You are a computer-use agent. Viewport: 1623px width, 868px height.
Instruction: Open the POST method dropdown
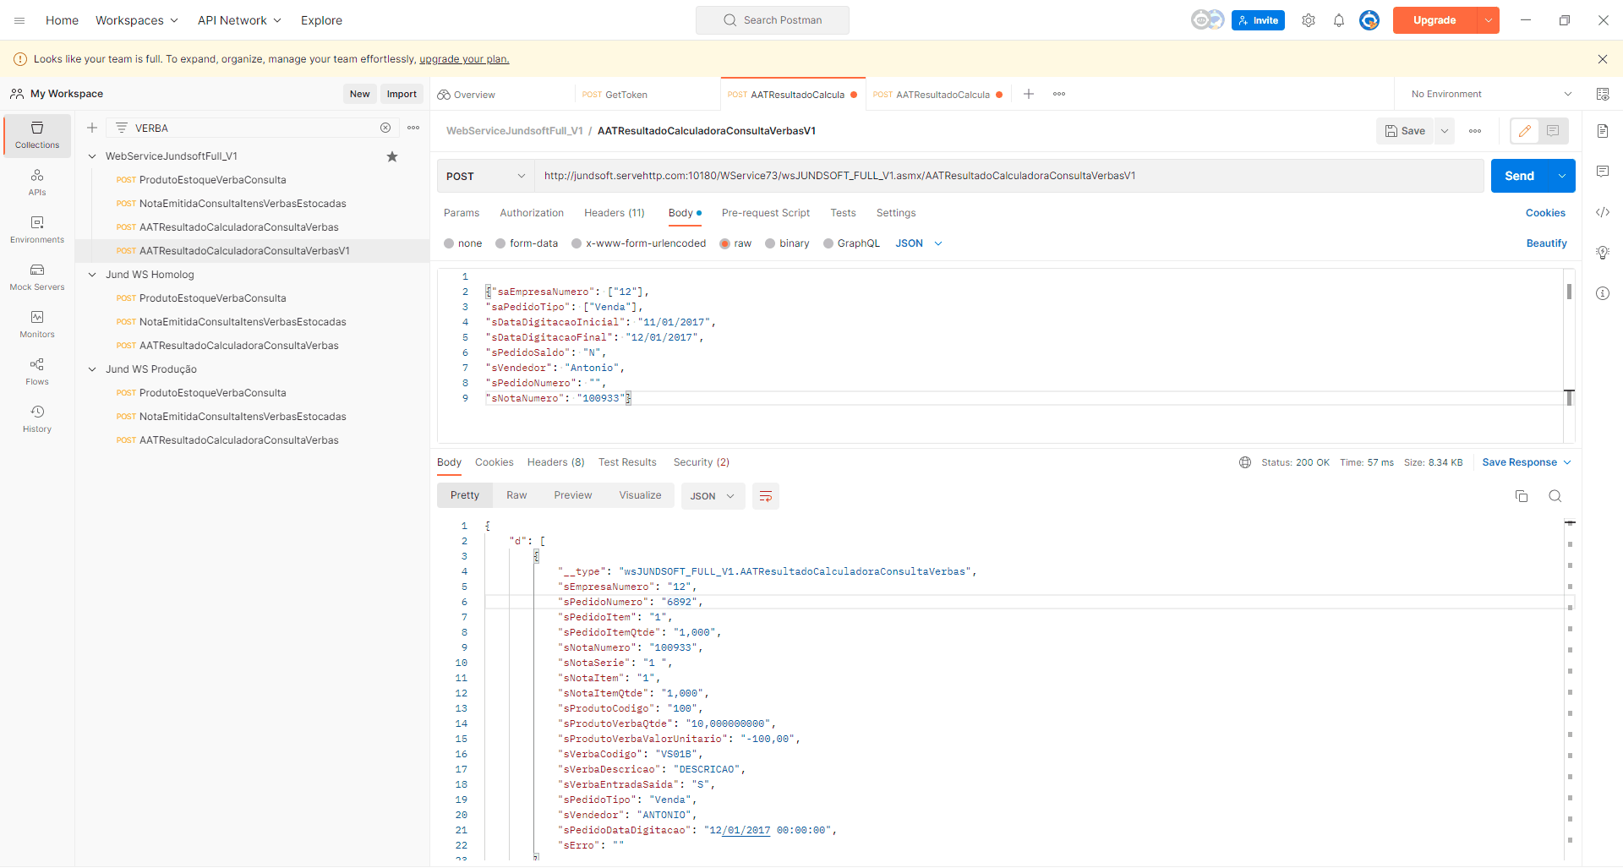(485, 176)
